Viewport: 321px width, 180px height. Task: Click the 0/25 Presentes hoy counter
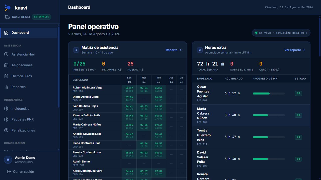point(85,66)
